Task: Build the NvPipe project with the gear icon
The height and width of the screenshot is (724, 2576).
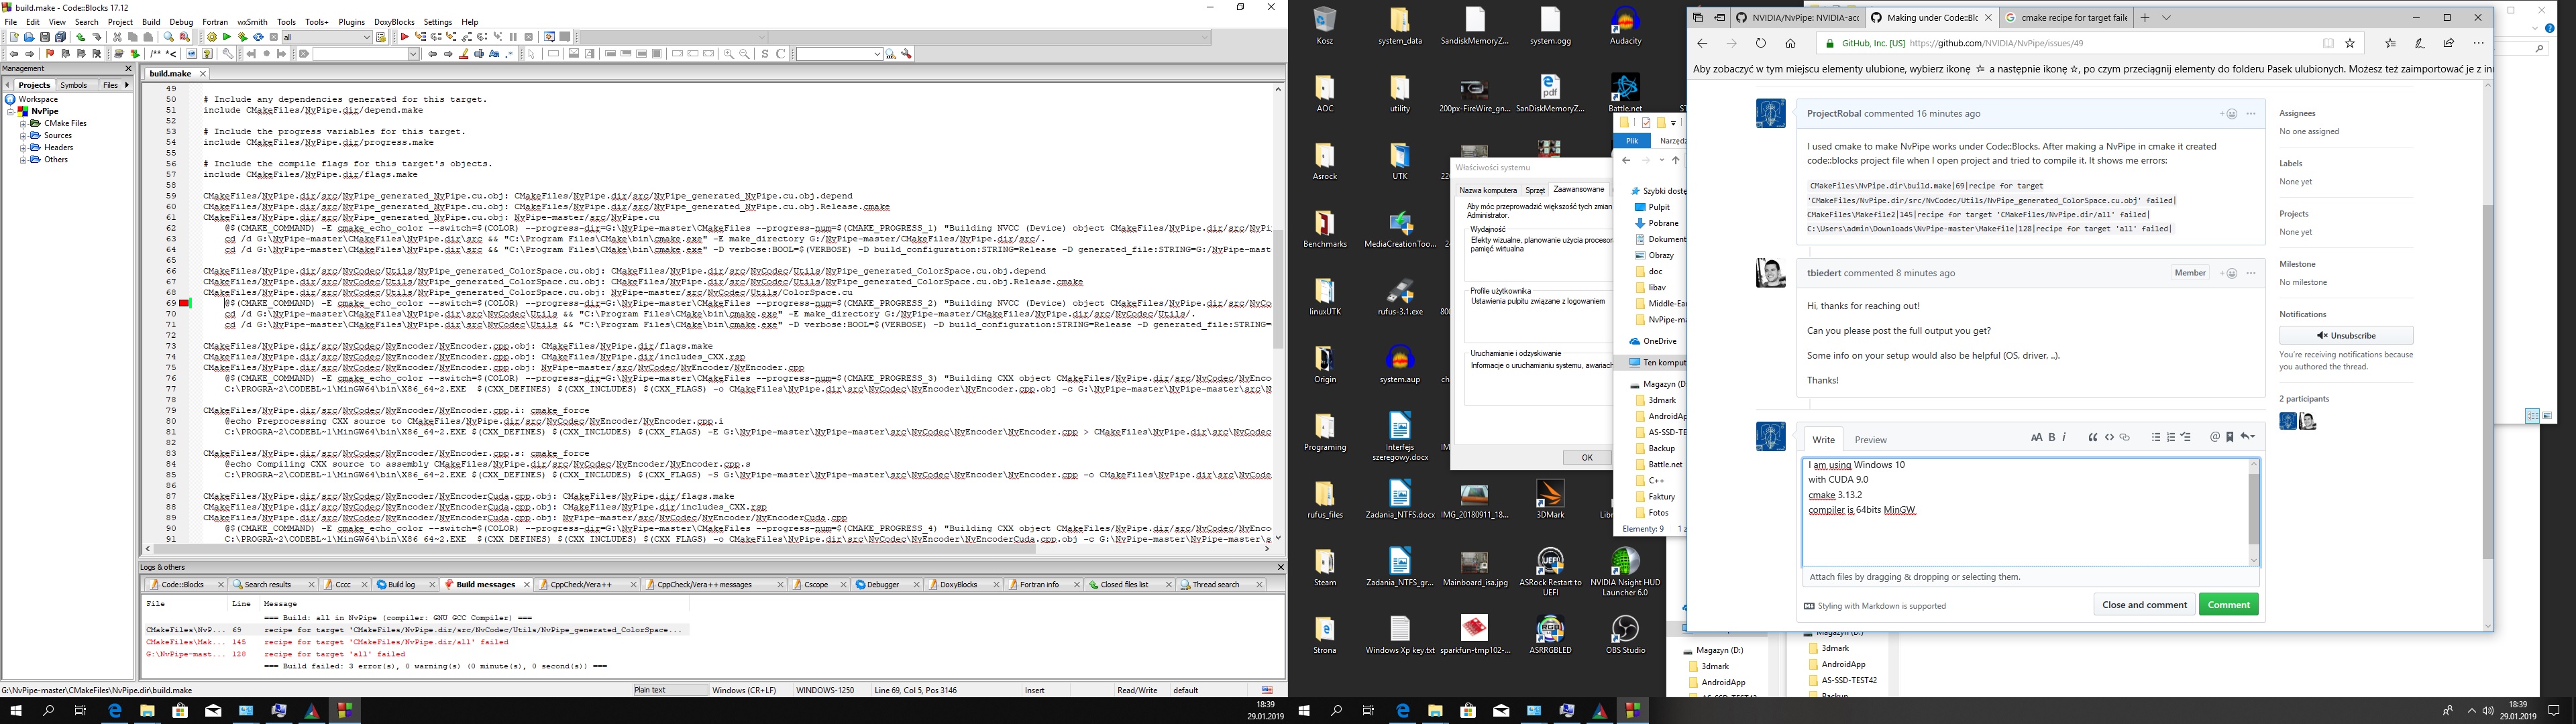Action: click(x=212, y=38)
